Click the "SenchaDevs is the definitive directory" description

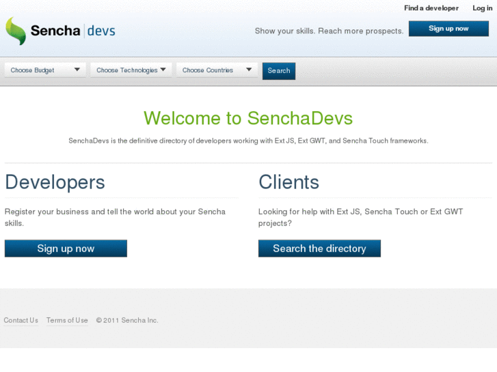click(x=248, y=141)
